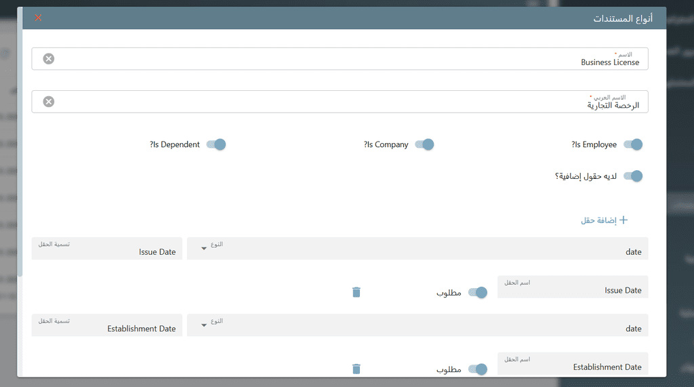
Task: Click the Is Dependent? label text
Action: point(174,144)
